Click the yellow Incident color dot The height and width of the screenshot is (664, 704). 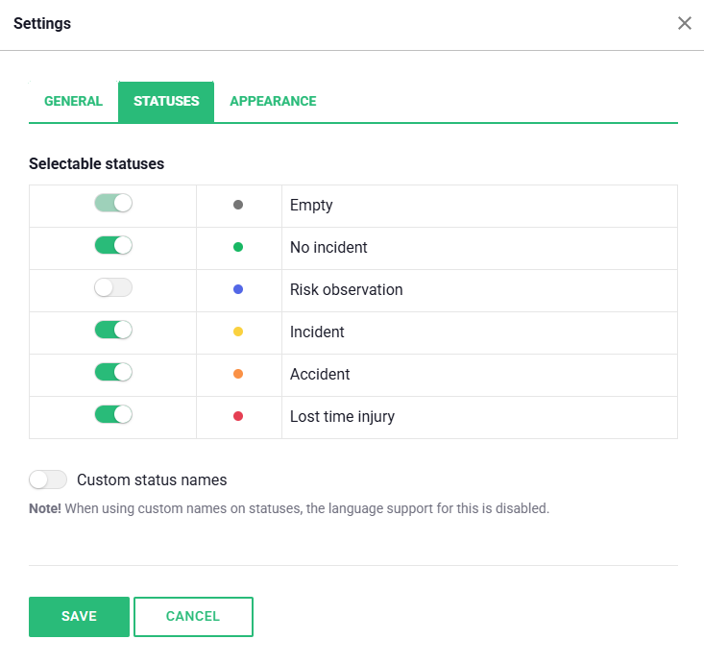click(238, 332)
